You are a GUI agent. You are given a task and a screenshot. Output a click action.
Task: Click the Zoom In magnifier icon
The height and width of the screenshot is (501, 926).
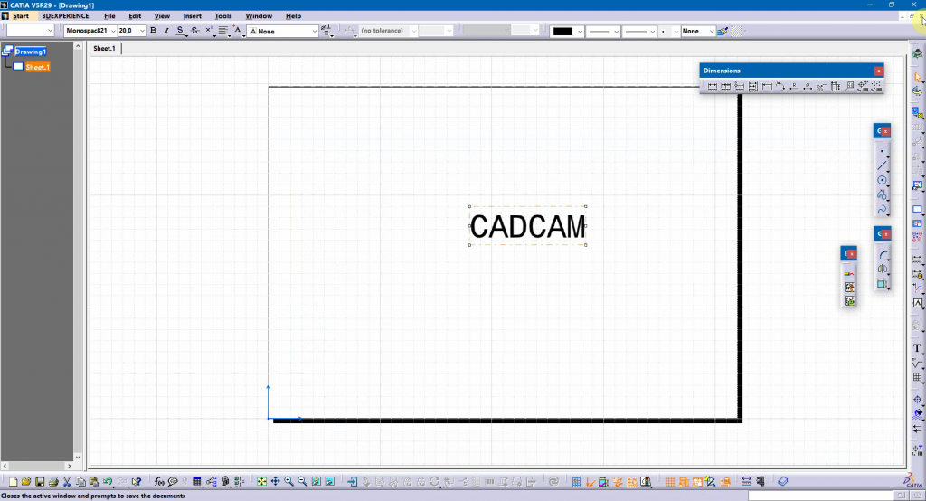coord(289,482)
